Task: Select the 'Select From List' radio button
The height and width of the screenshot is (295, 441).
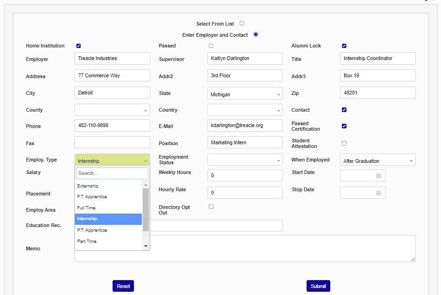Action: tap(242, 23)
